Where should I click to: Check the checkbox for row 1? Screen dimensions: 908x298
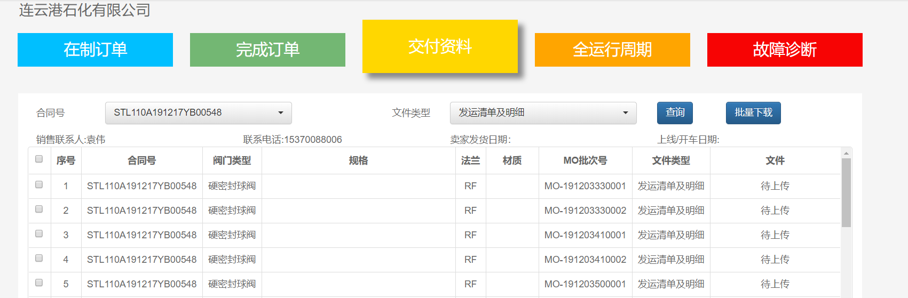click(x=39, y=184)
